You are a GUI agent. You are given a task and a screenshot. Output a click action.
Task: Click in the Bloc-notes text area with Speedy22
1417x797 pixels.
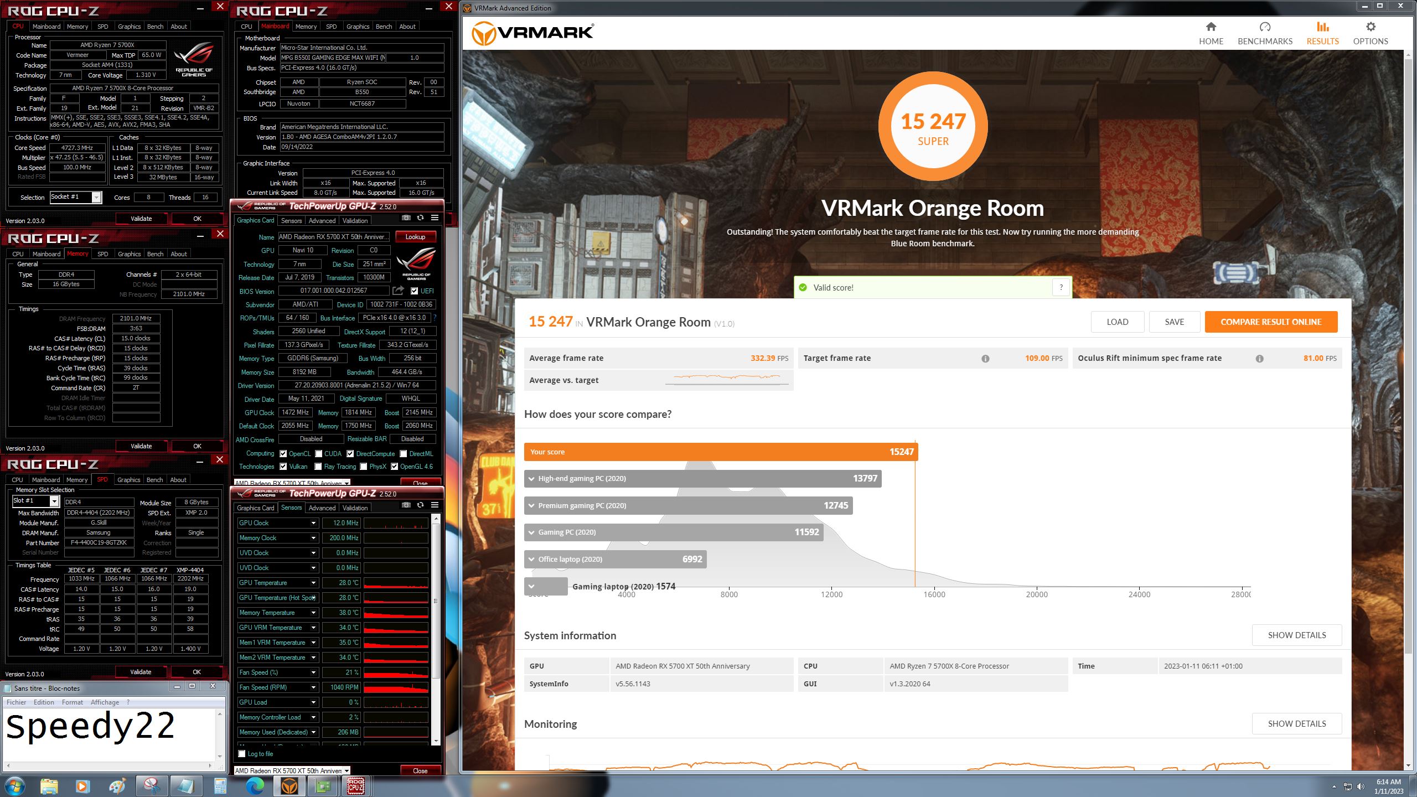pos(110,734)
